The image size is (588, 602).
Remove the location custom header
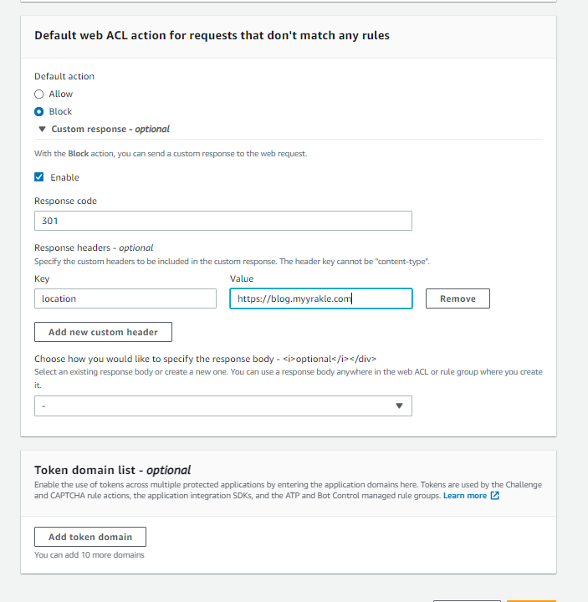click(458, 298)
